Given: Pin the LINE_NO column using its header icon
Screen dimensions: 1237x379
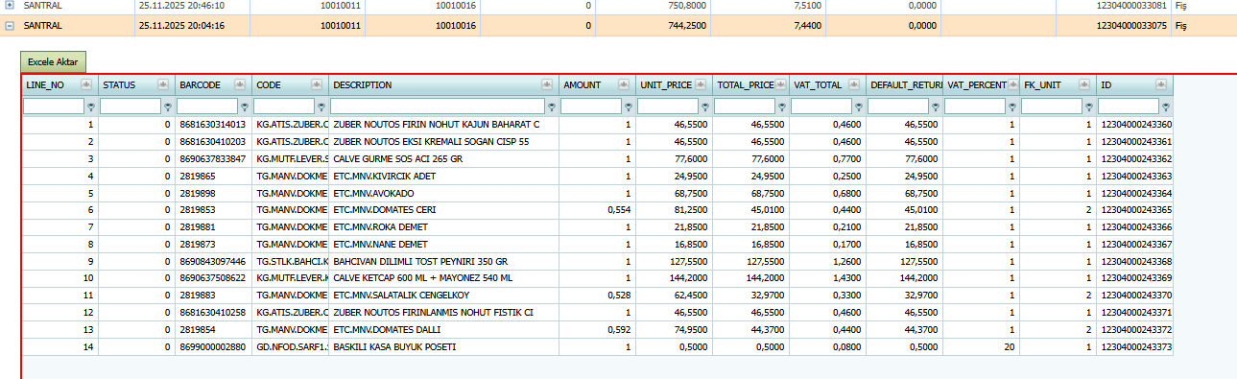Looking at the screenshot, I should pos(86,85).
